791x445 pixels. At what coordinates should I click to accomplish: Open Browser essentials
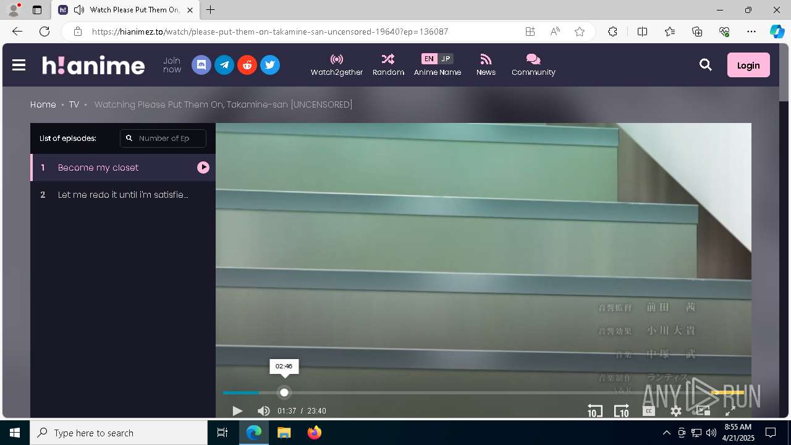click(724, 32)
